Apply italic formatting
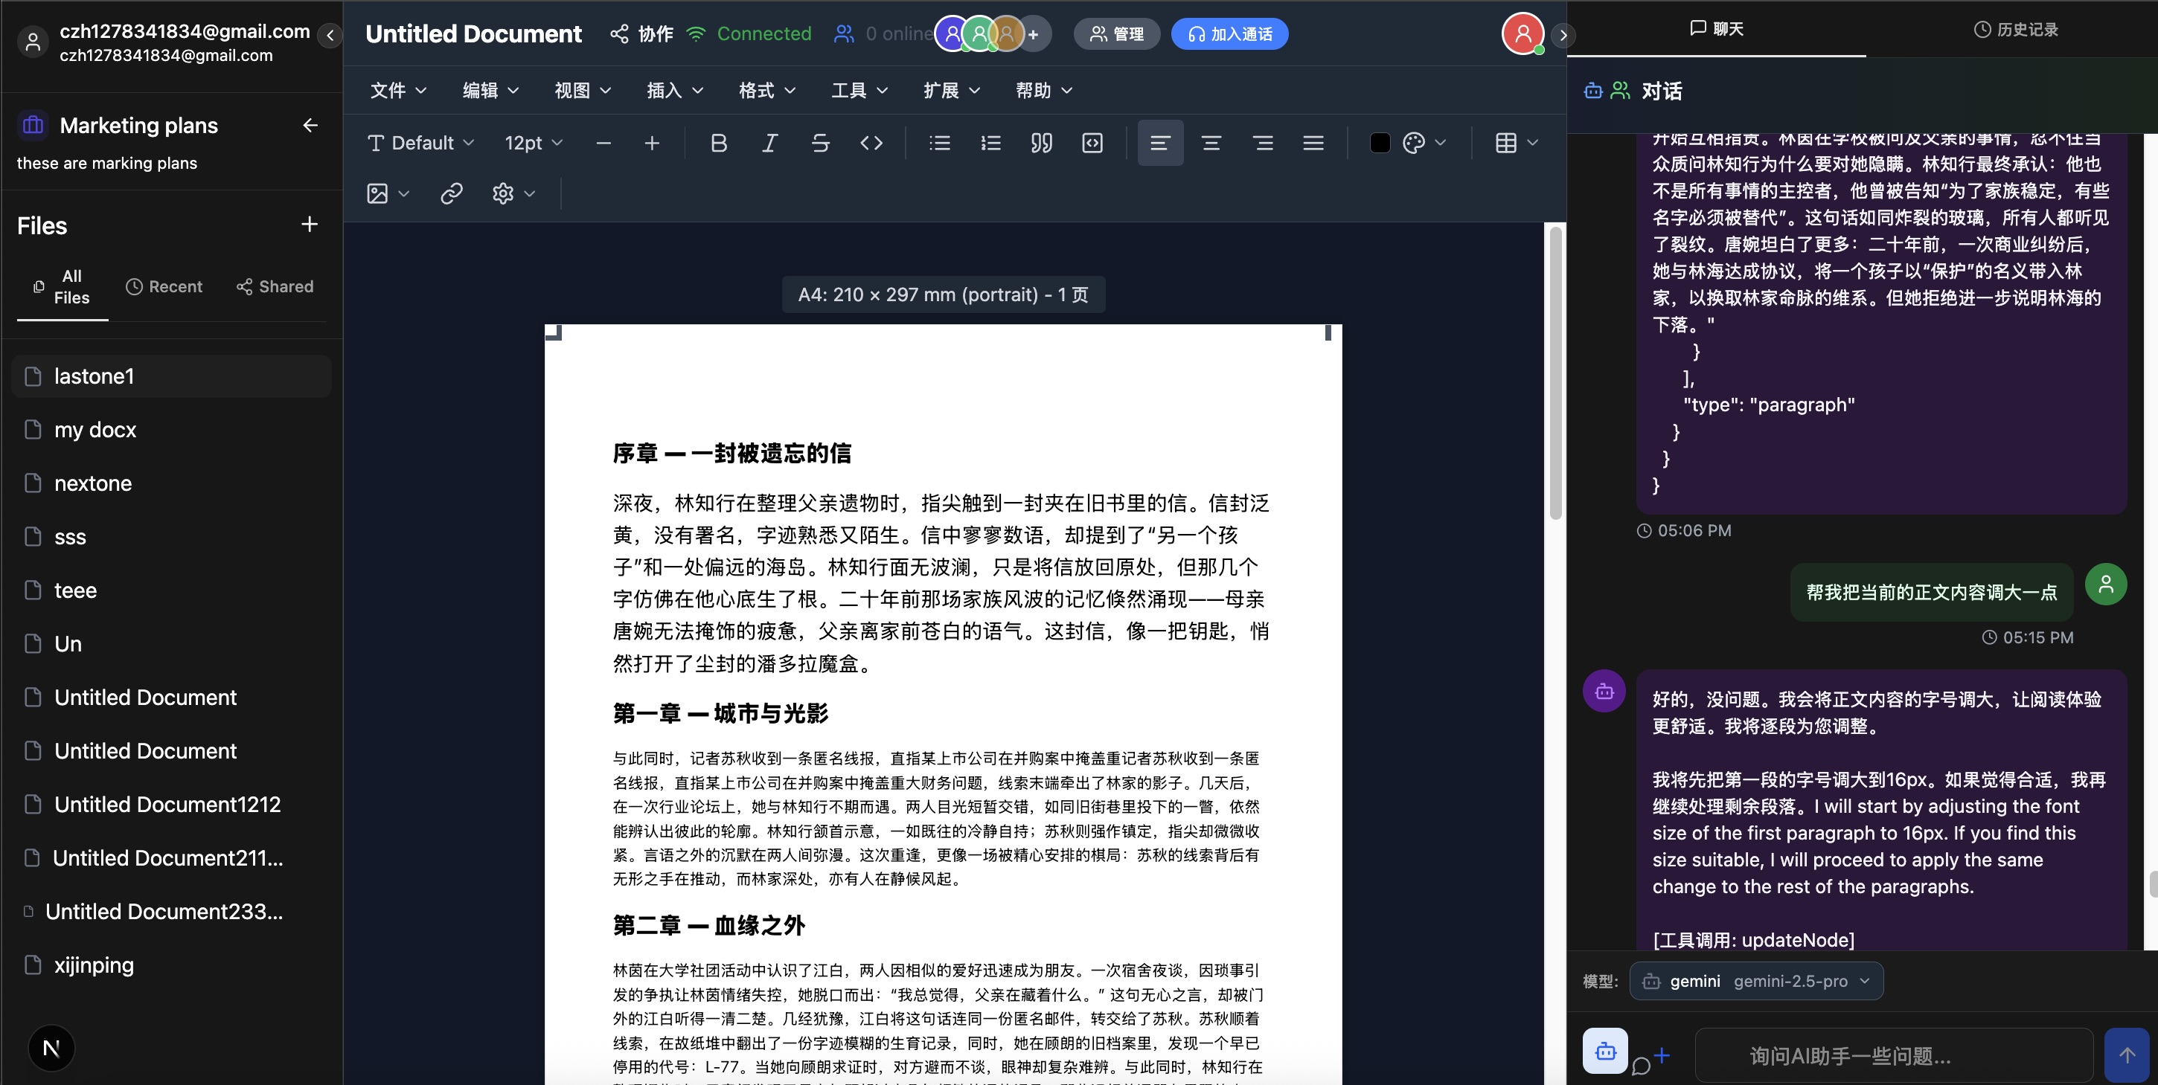 [x=769, y=142]
